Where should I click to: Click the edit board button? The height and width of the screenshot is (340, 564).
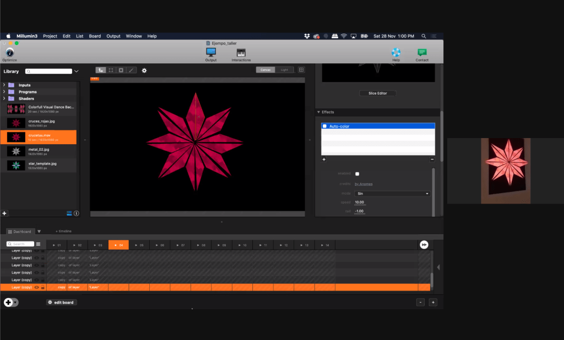coord(61,303)
